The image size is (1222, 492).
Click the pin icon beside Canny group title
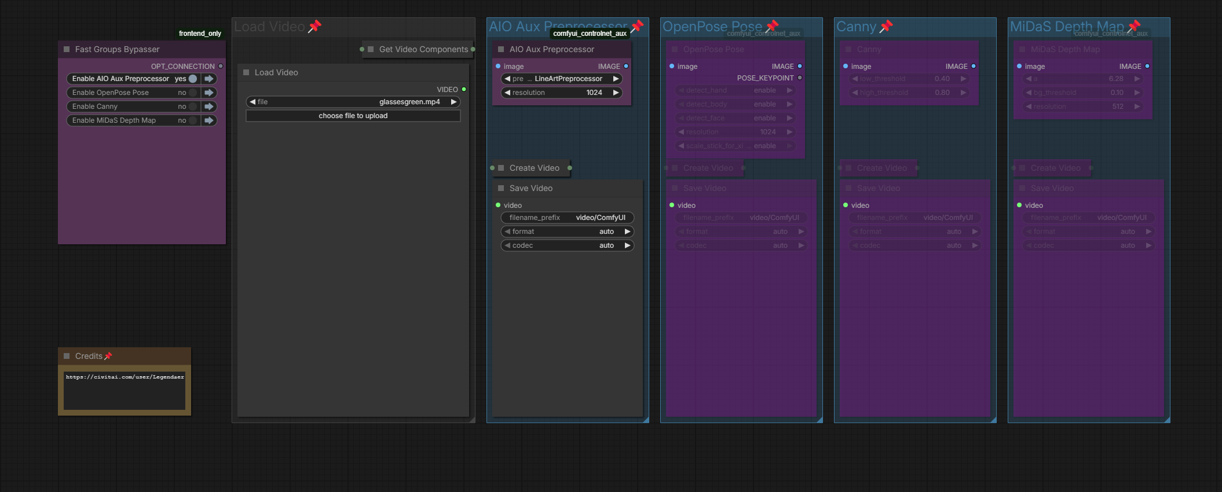click(886, 26)
